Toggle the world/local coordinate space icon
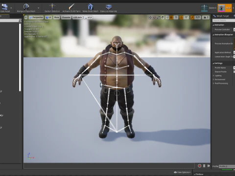235x176 pixels. click(x=163, y=17)
